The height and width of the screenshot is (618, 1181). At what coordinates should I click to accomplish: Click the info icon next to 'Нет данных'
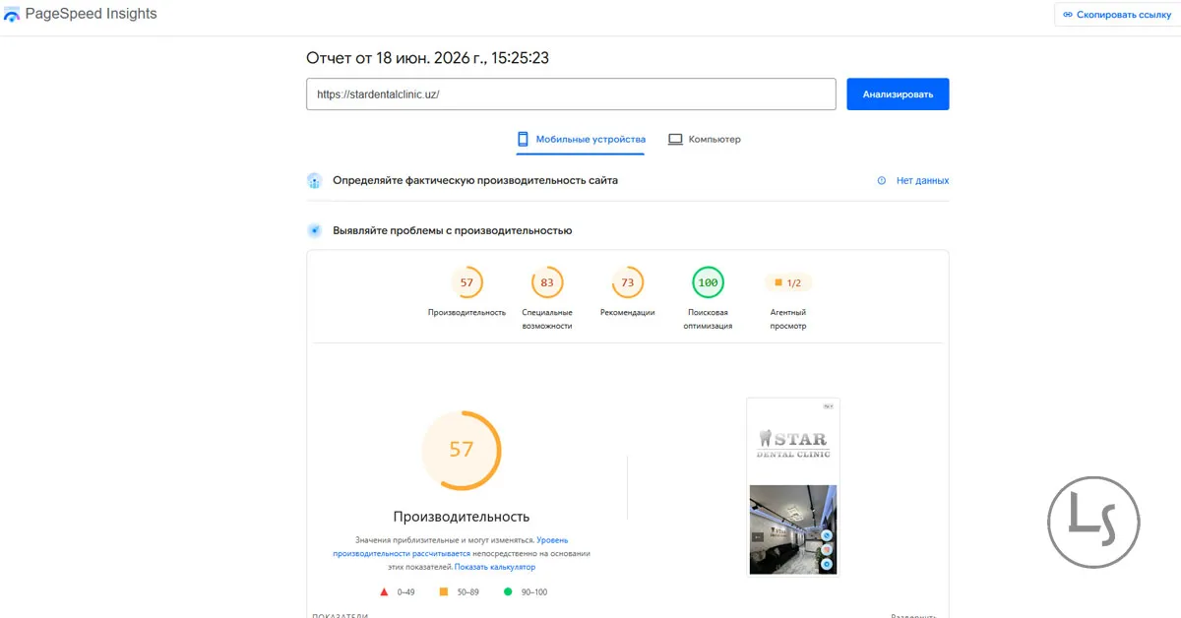point(882,181)
